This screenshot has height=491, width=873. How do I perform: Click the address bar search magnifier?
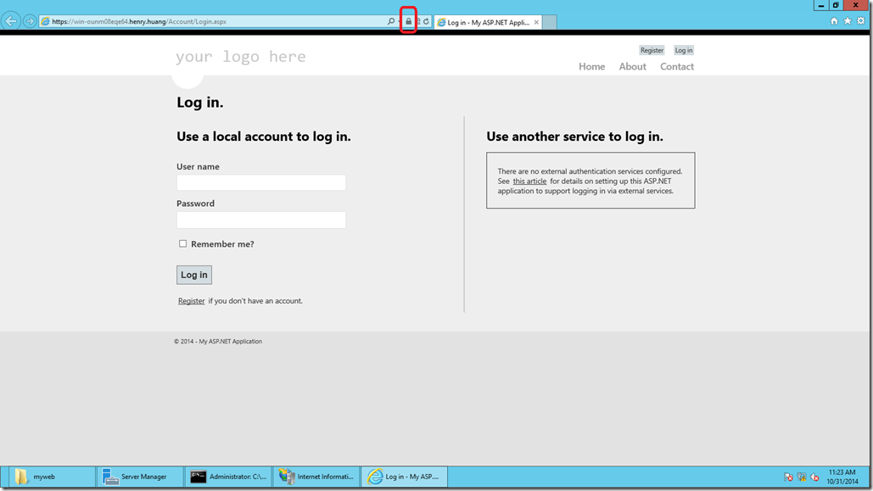pos(391,21)
